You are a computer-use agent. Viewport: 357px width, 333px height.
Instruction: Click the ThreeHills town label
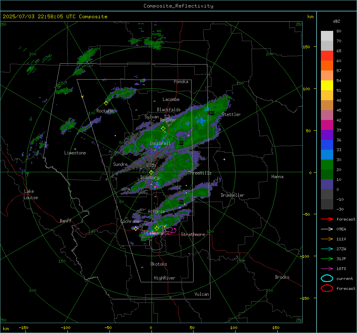pos(200,173)
